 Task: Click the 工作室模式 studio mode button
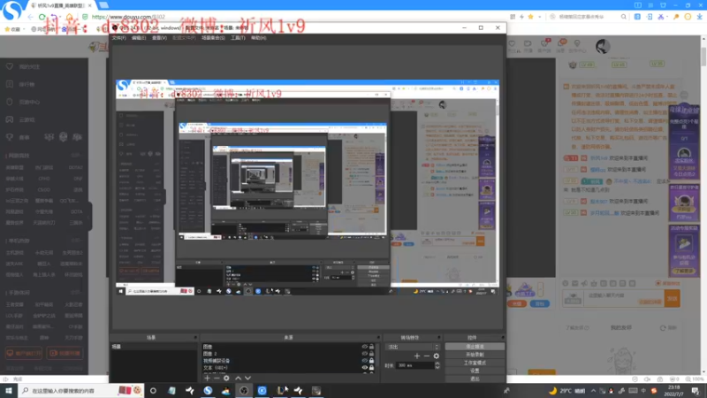click(475, 363)
